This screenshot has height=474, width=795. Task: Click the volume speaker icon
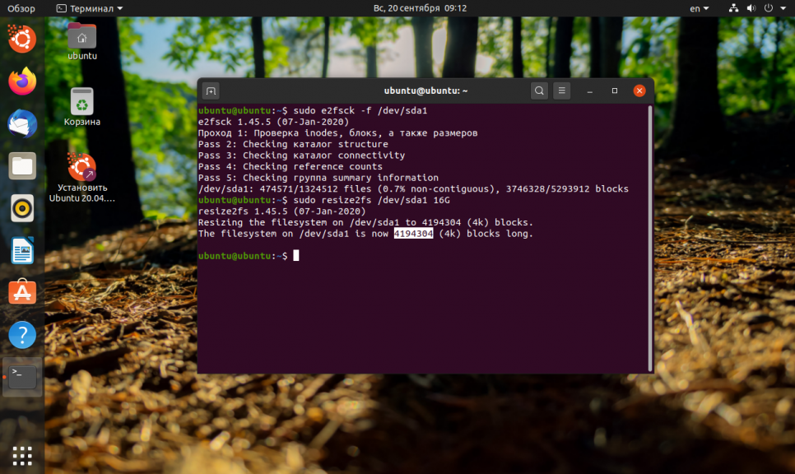click(751, 8)
